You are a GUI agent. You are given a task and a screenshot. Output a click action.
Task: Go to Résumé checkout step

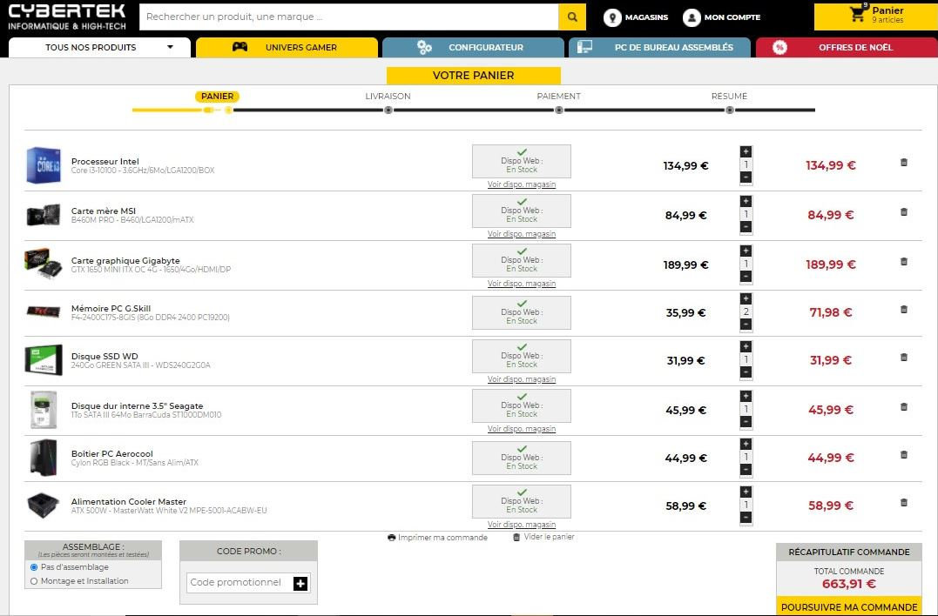[729, 97]
